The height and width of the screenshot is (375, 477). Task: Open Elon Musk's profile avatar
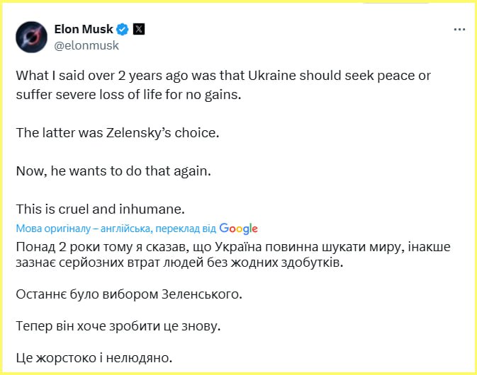[x=31, y=37]
